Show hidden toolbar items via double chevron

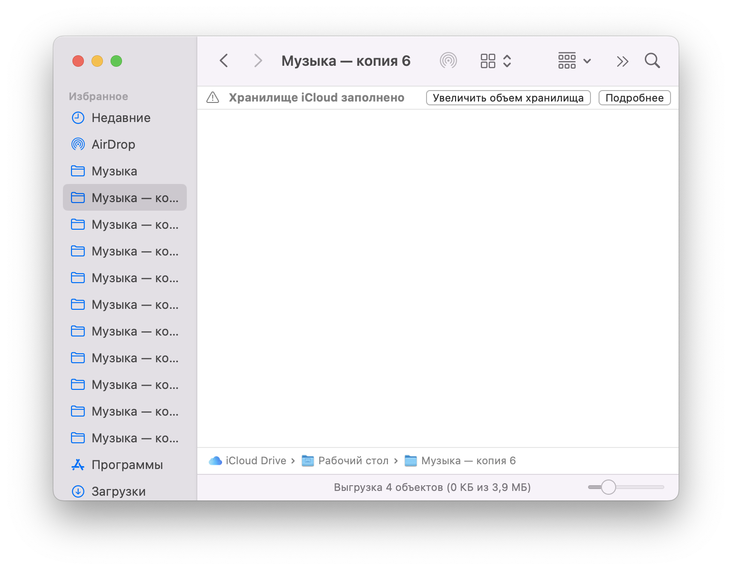point(622,61)
